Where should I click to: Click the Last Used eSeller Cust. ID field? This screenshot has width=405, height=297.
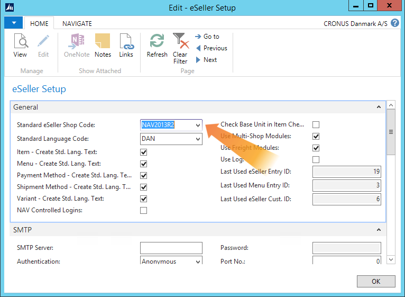(x=347, y=199)
